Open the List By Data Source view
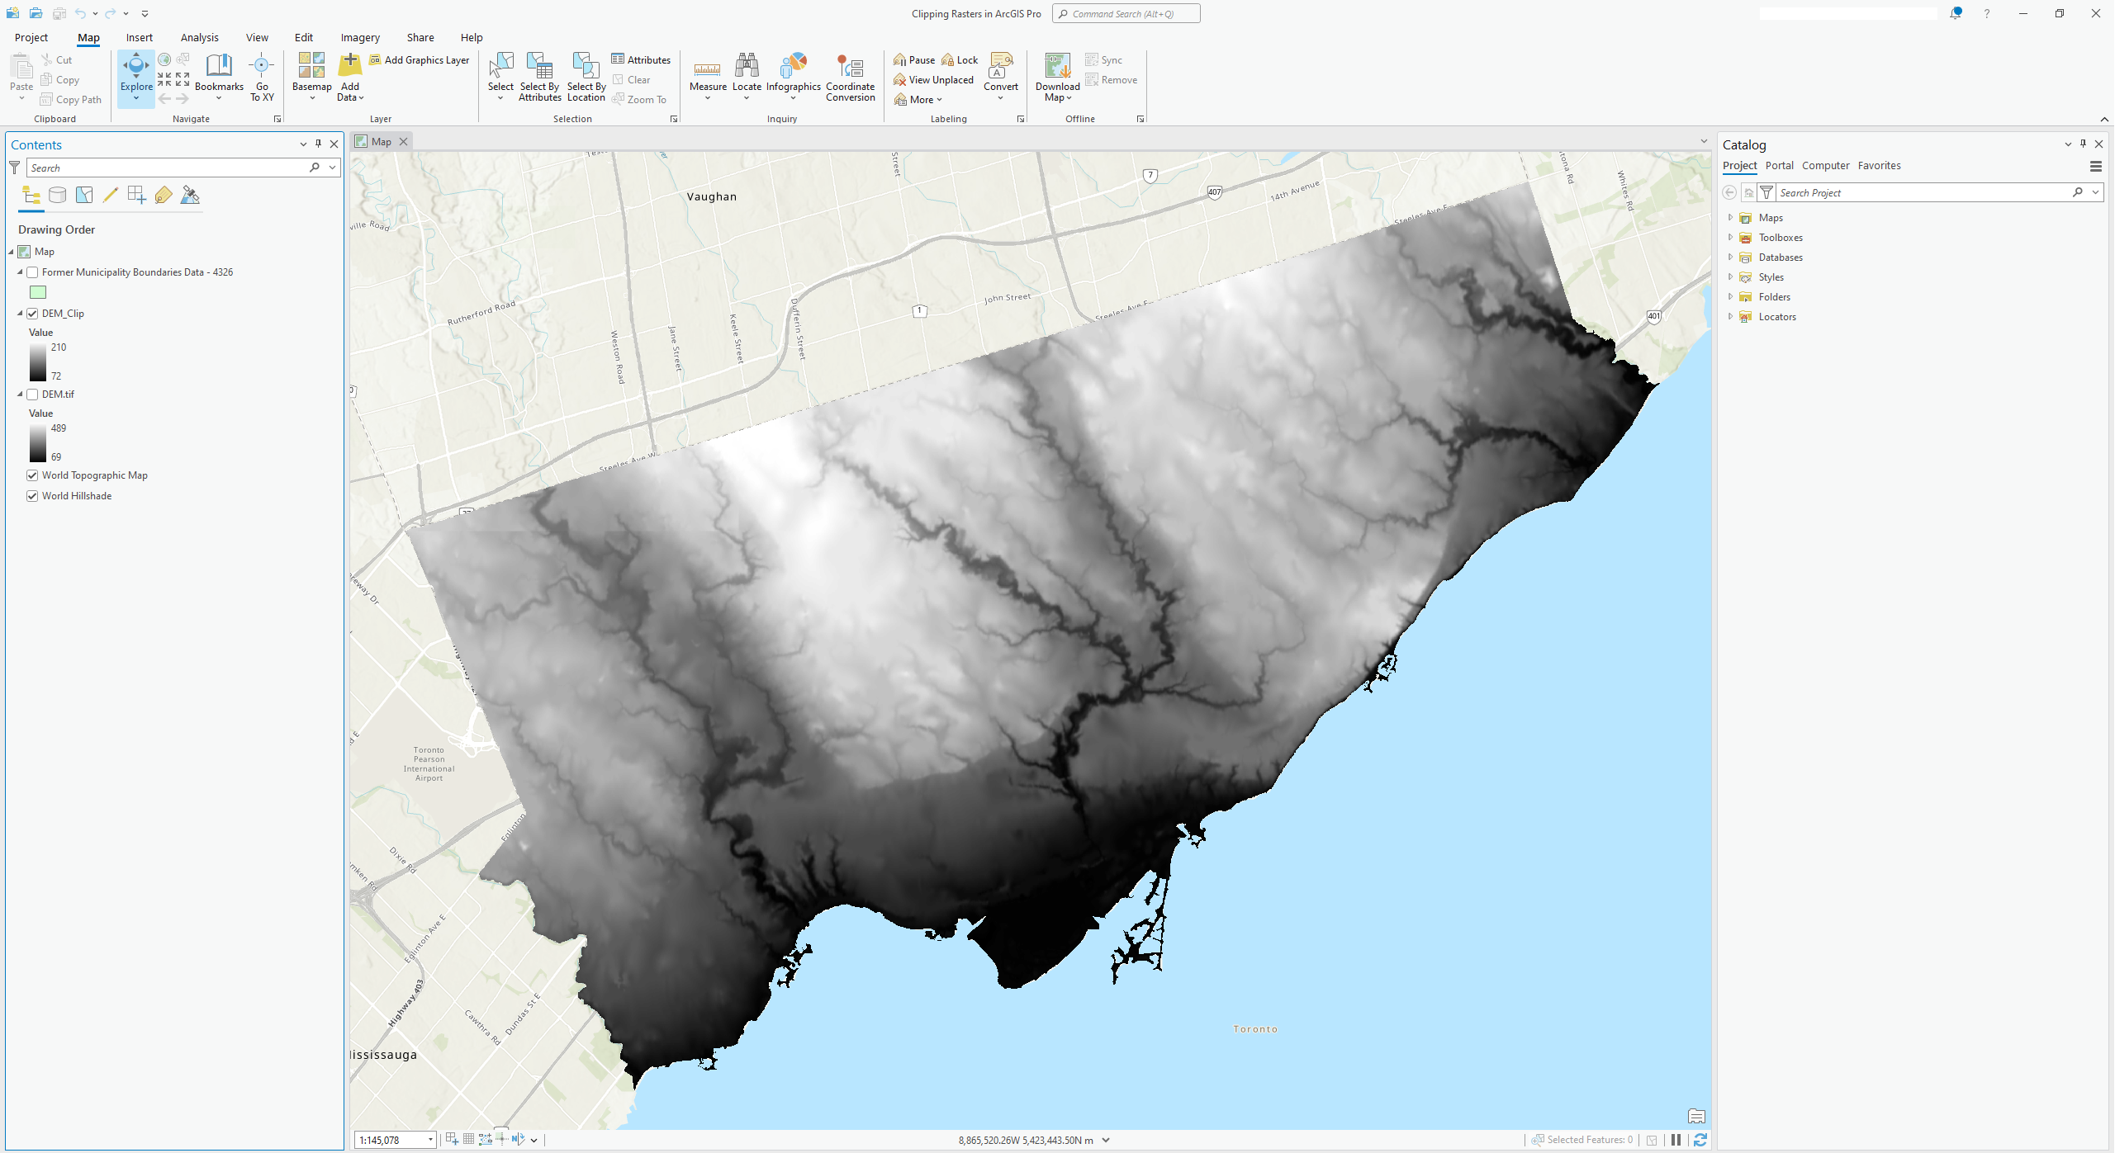Image resolution: width=2115 pixels, height=1153 pixels. tap(57, 195)
